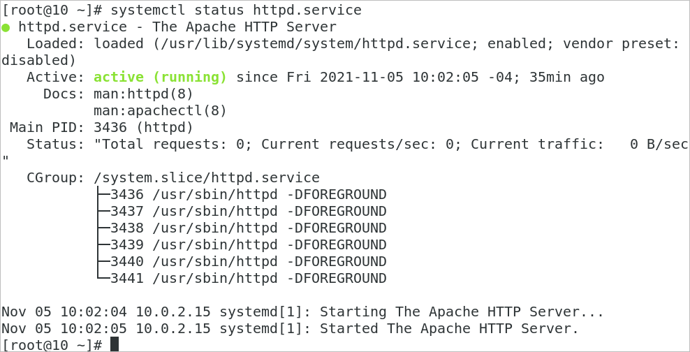Select process 3437 in the CGroup tree

[248, 212]
